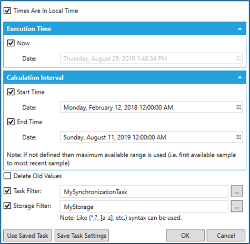
Task: Dismiss the dialog with Cancel
Action: [226, 236]
